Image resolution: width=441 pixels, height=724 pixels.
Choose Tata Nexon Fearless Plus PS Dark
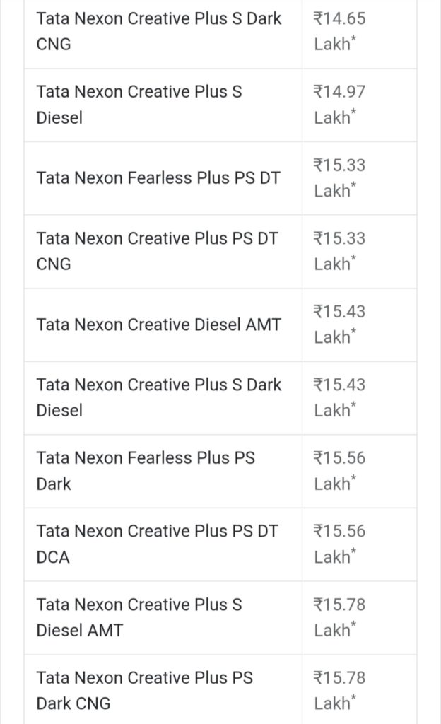click(x=146, y=471)
